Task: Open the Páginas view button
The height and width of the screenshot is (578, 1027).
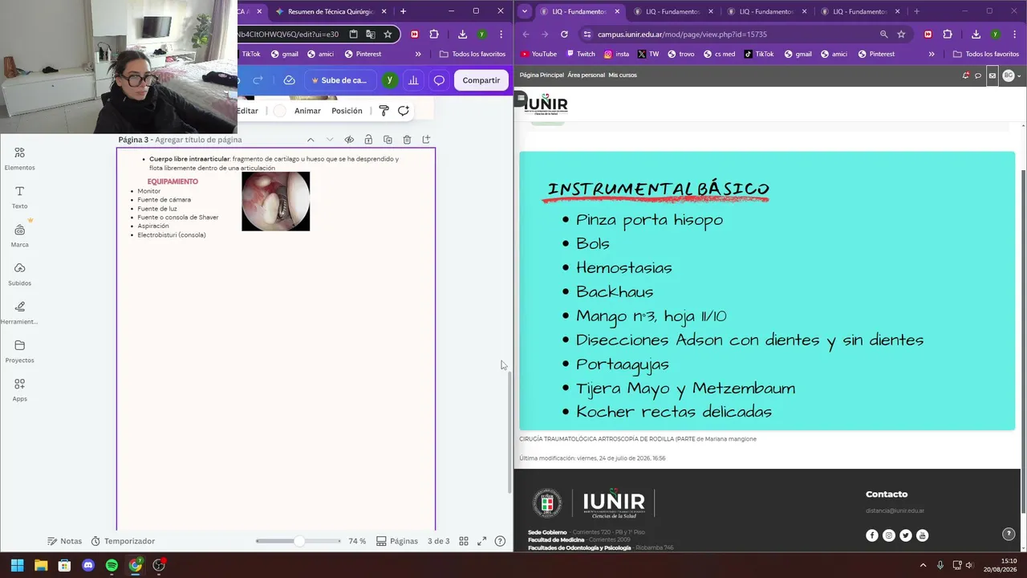Action: [397, 541]
